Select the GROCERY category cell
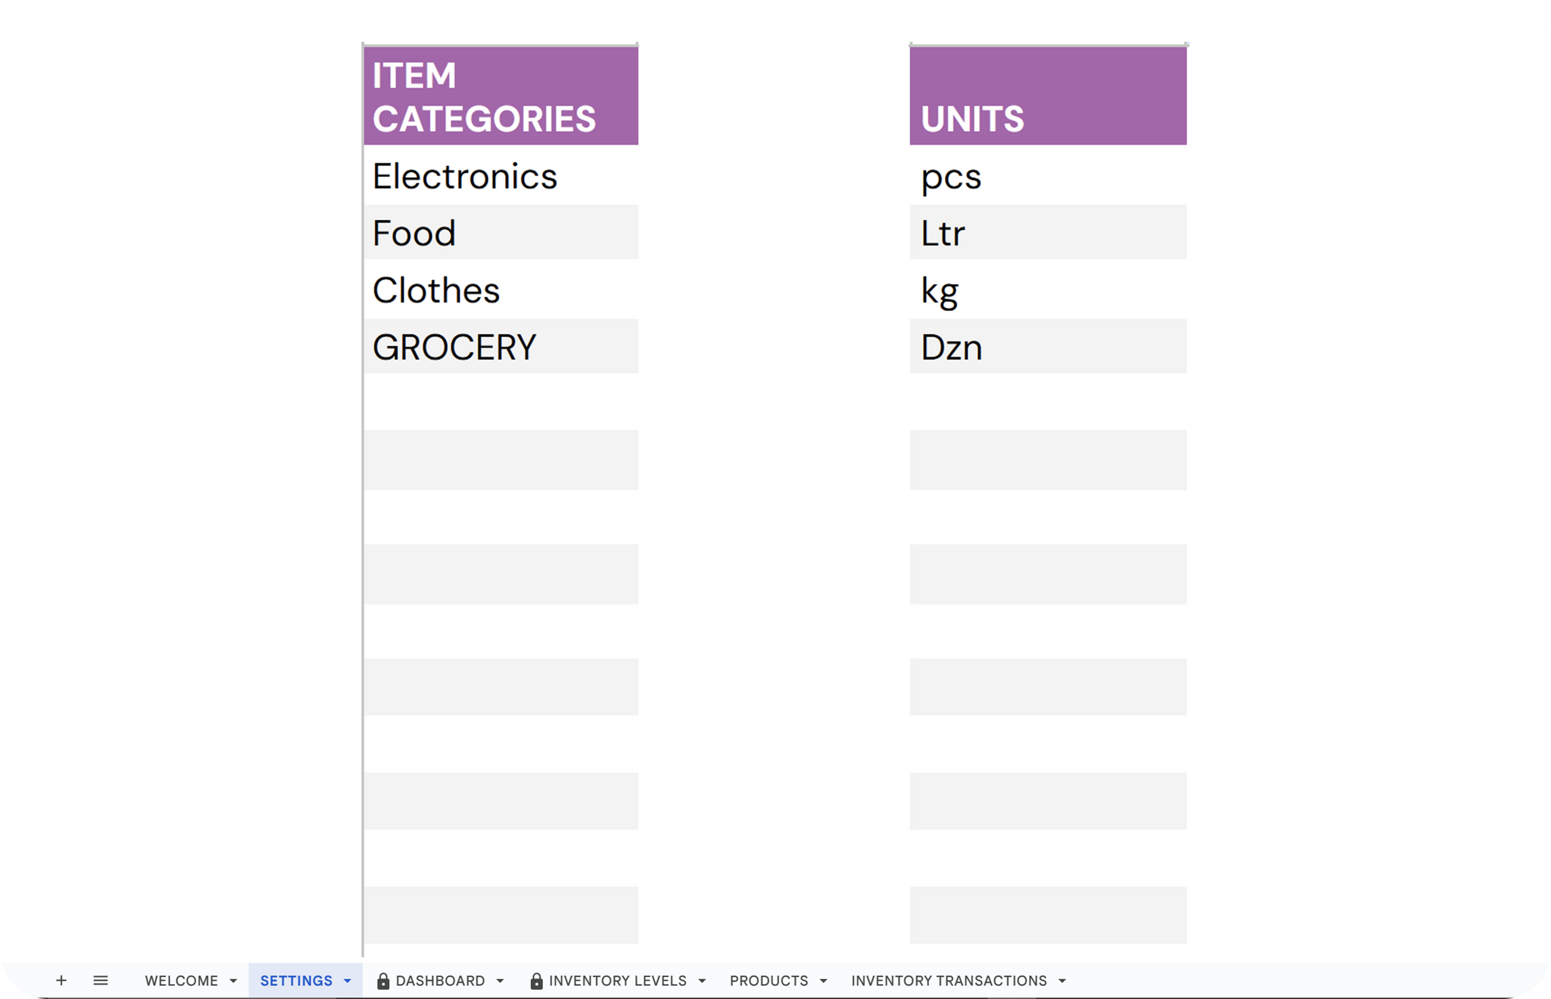 500,346
